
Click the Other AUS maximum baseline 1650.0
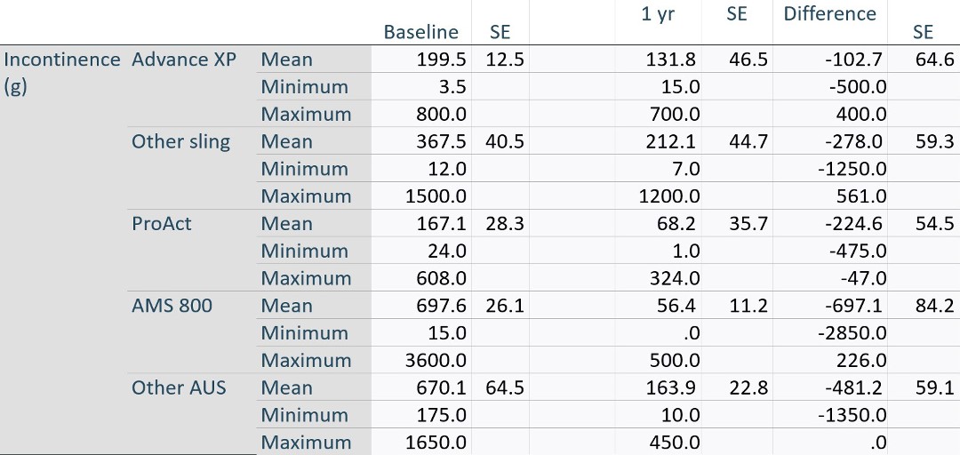coord(436,443)
